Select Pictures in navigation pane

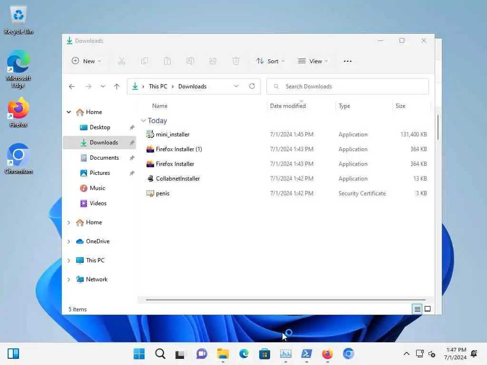tap(99, 173)
